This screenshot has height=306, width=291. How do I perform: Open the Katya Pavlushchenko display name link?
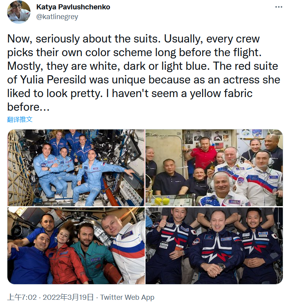73,7
